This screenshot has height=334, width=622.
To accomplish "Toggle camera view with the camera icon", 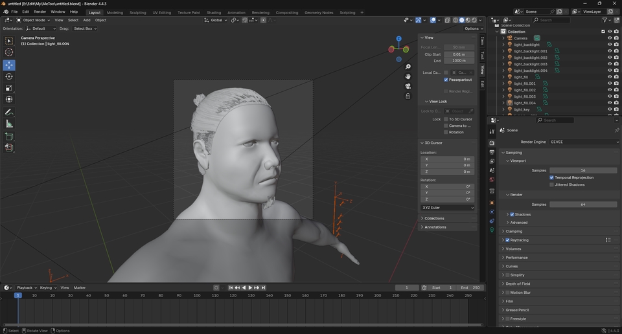I will 408,86.
